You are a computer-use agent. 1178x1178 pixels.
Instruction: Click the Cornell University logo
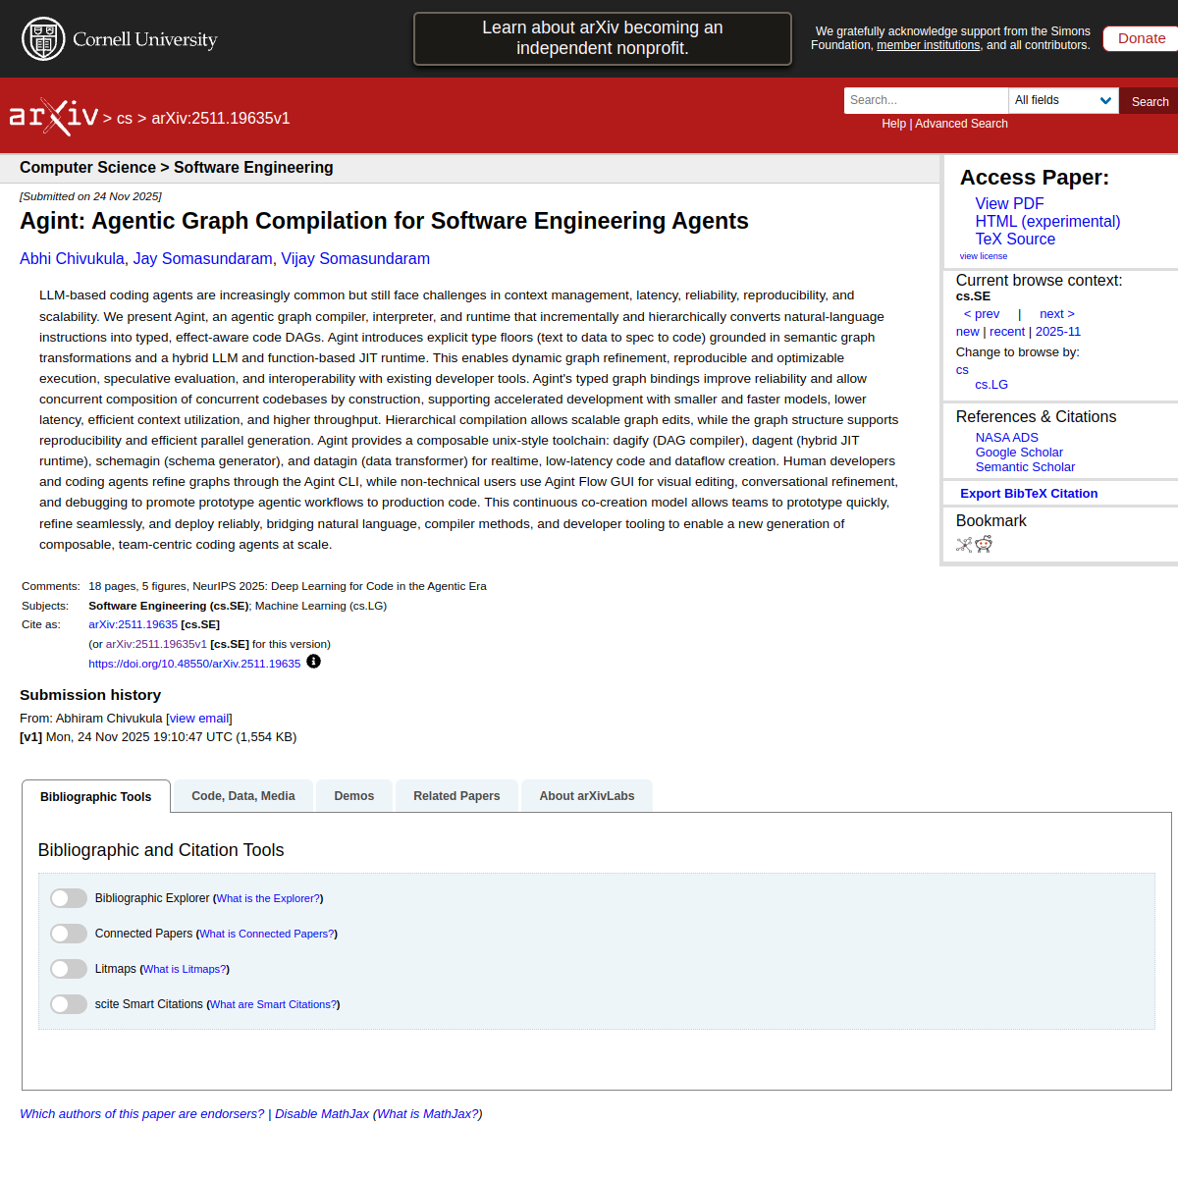point(120,39)
